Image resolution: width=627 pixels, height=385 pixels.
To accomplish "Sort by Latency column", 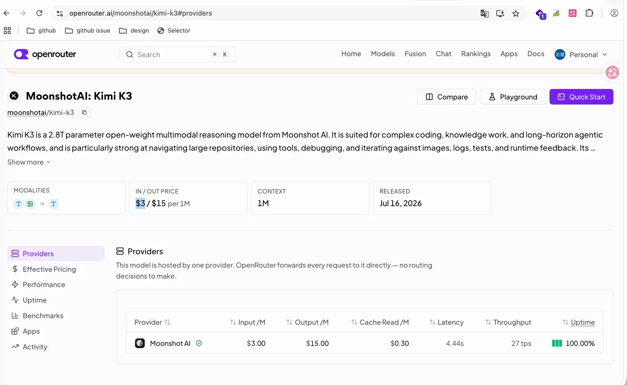I will pos(446,322).
